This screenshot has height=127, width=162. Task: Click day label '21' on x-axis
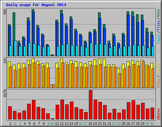click(x=105, y=124)
